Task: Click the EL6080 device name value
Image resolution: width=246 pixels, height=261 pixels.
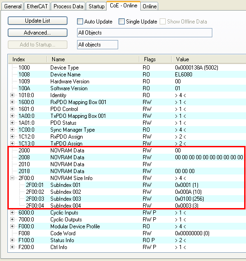Action: click(184, 75)
